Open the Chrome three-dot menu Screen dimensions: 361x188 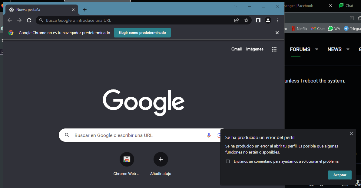[278, 20]
